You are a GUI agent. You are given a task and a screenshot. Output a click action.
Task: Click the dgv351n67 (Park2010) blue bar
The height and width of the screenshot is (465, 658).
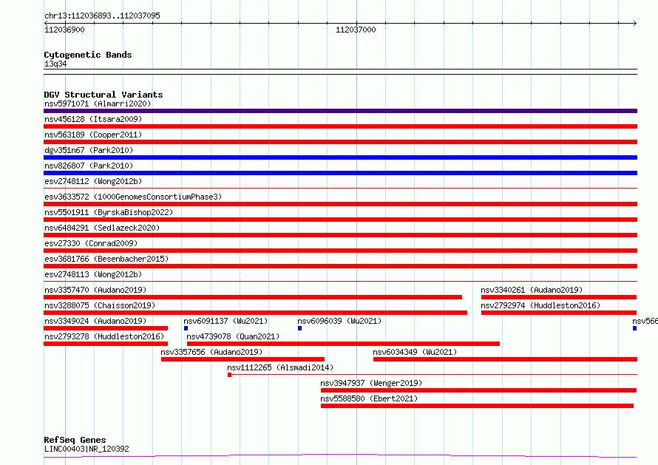click(x=340, y=157)
